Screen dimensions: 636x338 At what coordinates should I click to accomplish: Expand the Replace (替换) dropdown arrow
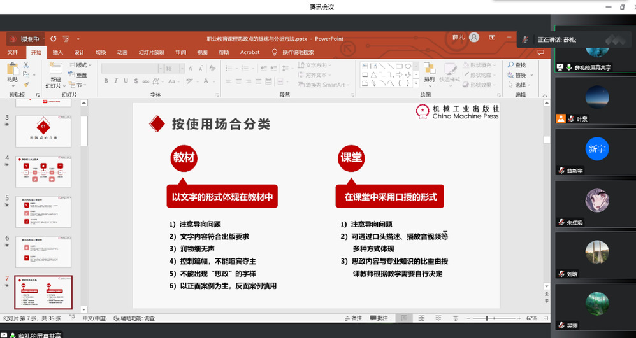pyautogui.click(x=530, y=75)
